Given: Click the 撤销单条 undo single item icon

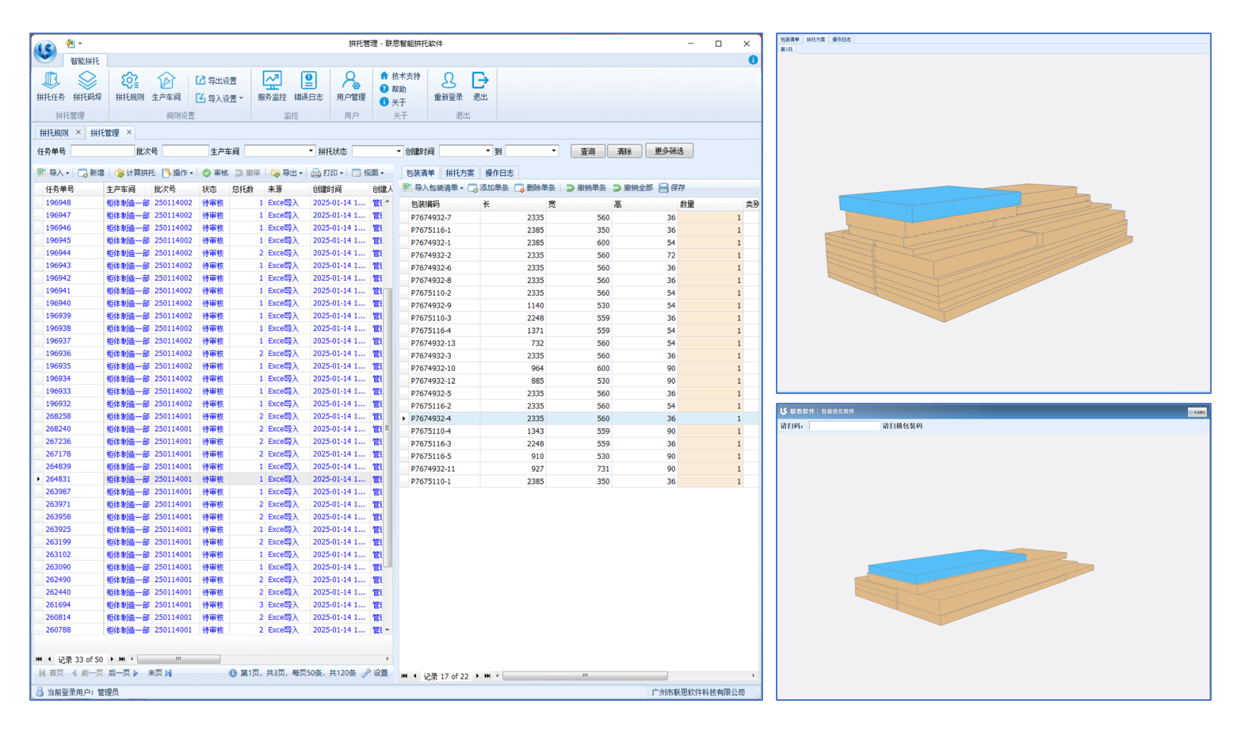Looking at the screenshot, I should point(570,188).
